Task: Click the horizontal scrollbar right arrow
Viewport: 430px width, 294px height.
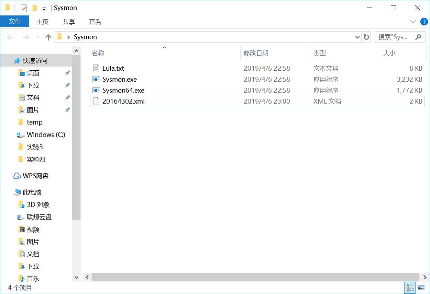Action: (425, 277)
